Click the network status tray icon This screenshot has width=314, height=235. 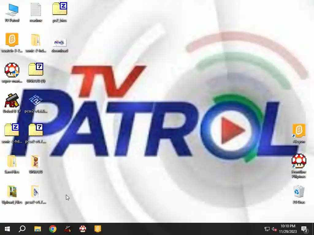(x=267, y=229)
